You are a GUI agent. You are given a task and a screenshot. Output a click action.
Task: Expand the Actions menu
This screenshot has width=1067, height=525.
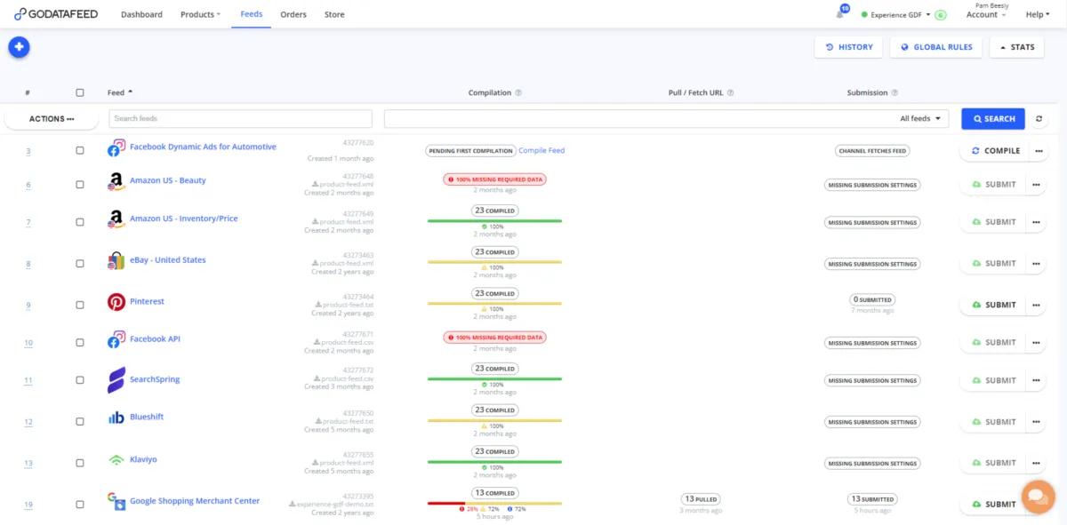pyautogui.click(x=52, y=119)
